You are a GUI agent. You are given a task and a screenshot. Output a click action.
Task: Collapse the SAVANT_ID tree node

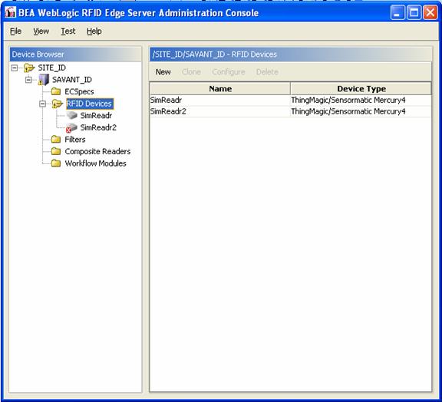tap(28, 80)
